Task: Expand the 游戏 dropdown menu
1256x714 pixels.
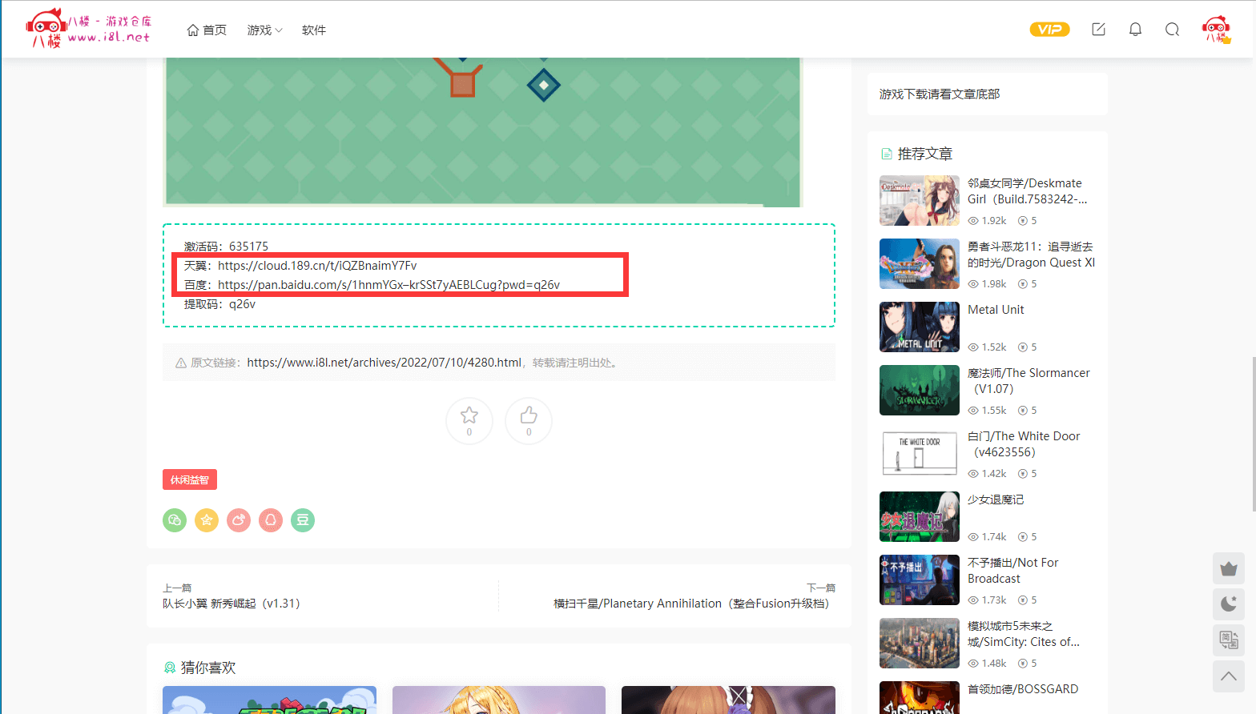Action: pos(264,30)
